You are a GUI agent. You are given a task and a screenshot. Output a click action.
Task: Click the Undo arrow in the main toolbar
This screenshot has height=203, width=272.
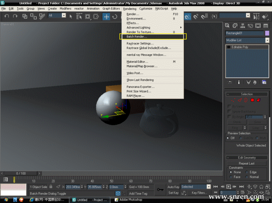7,16
